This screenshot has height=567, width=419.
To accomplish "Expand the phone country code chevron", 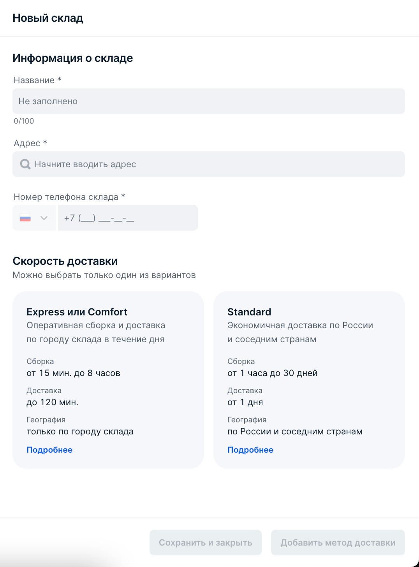I will (x=44, y=218).
